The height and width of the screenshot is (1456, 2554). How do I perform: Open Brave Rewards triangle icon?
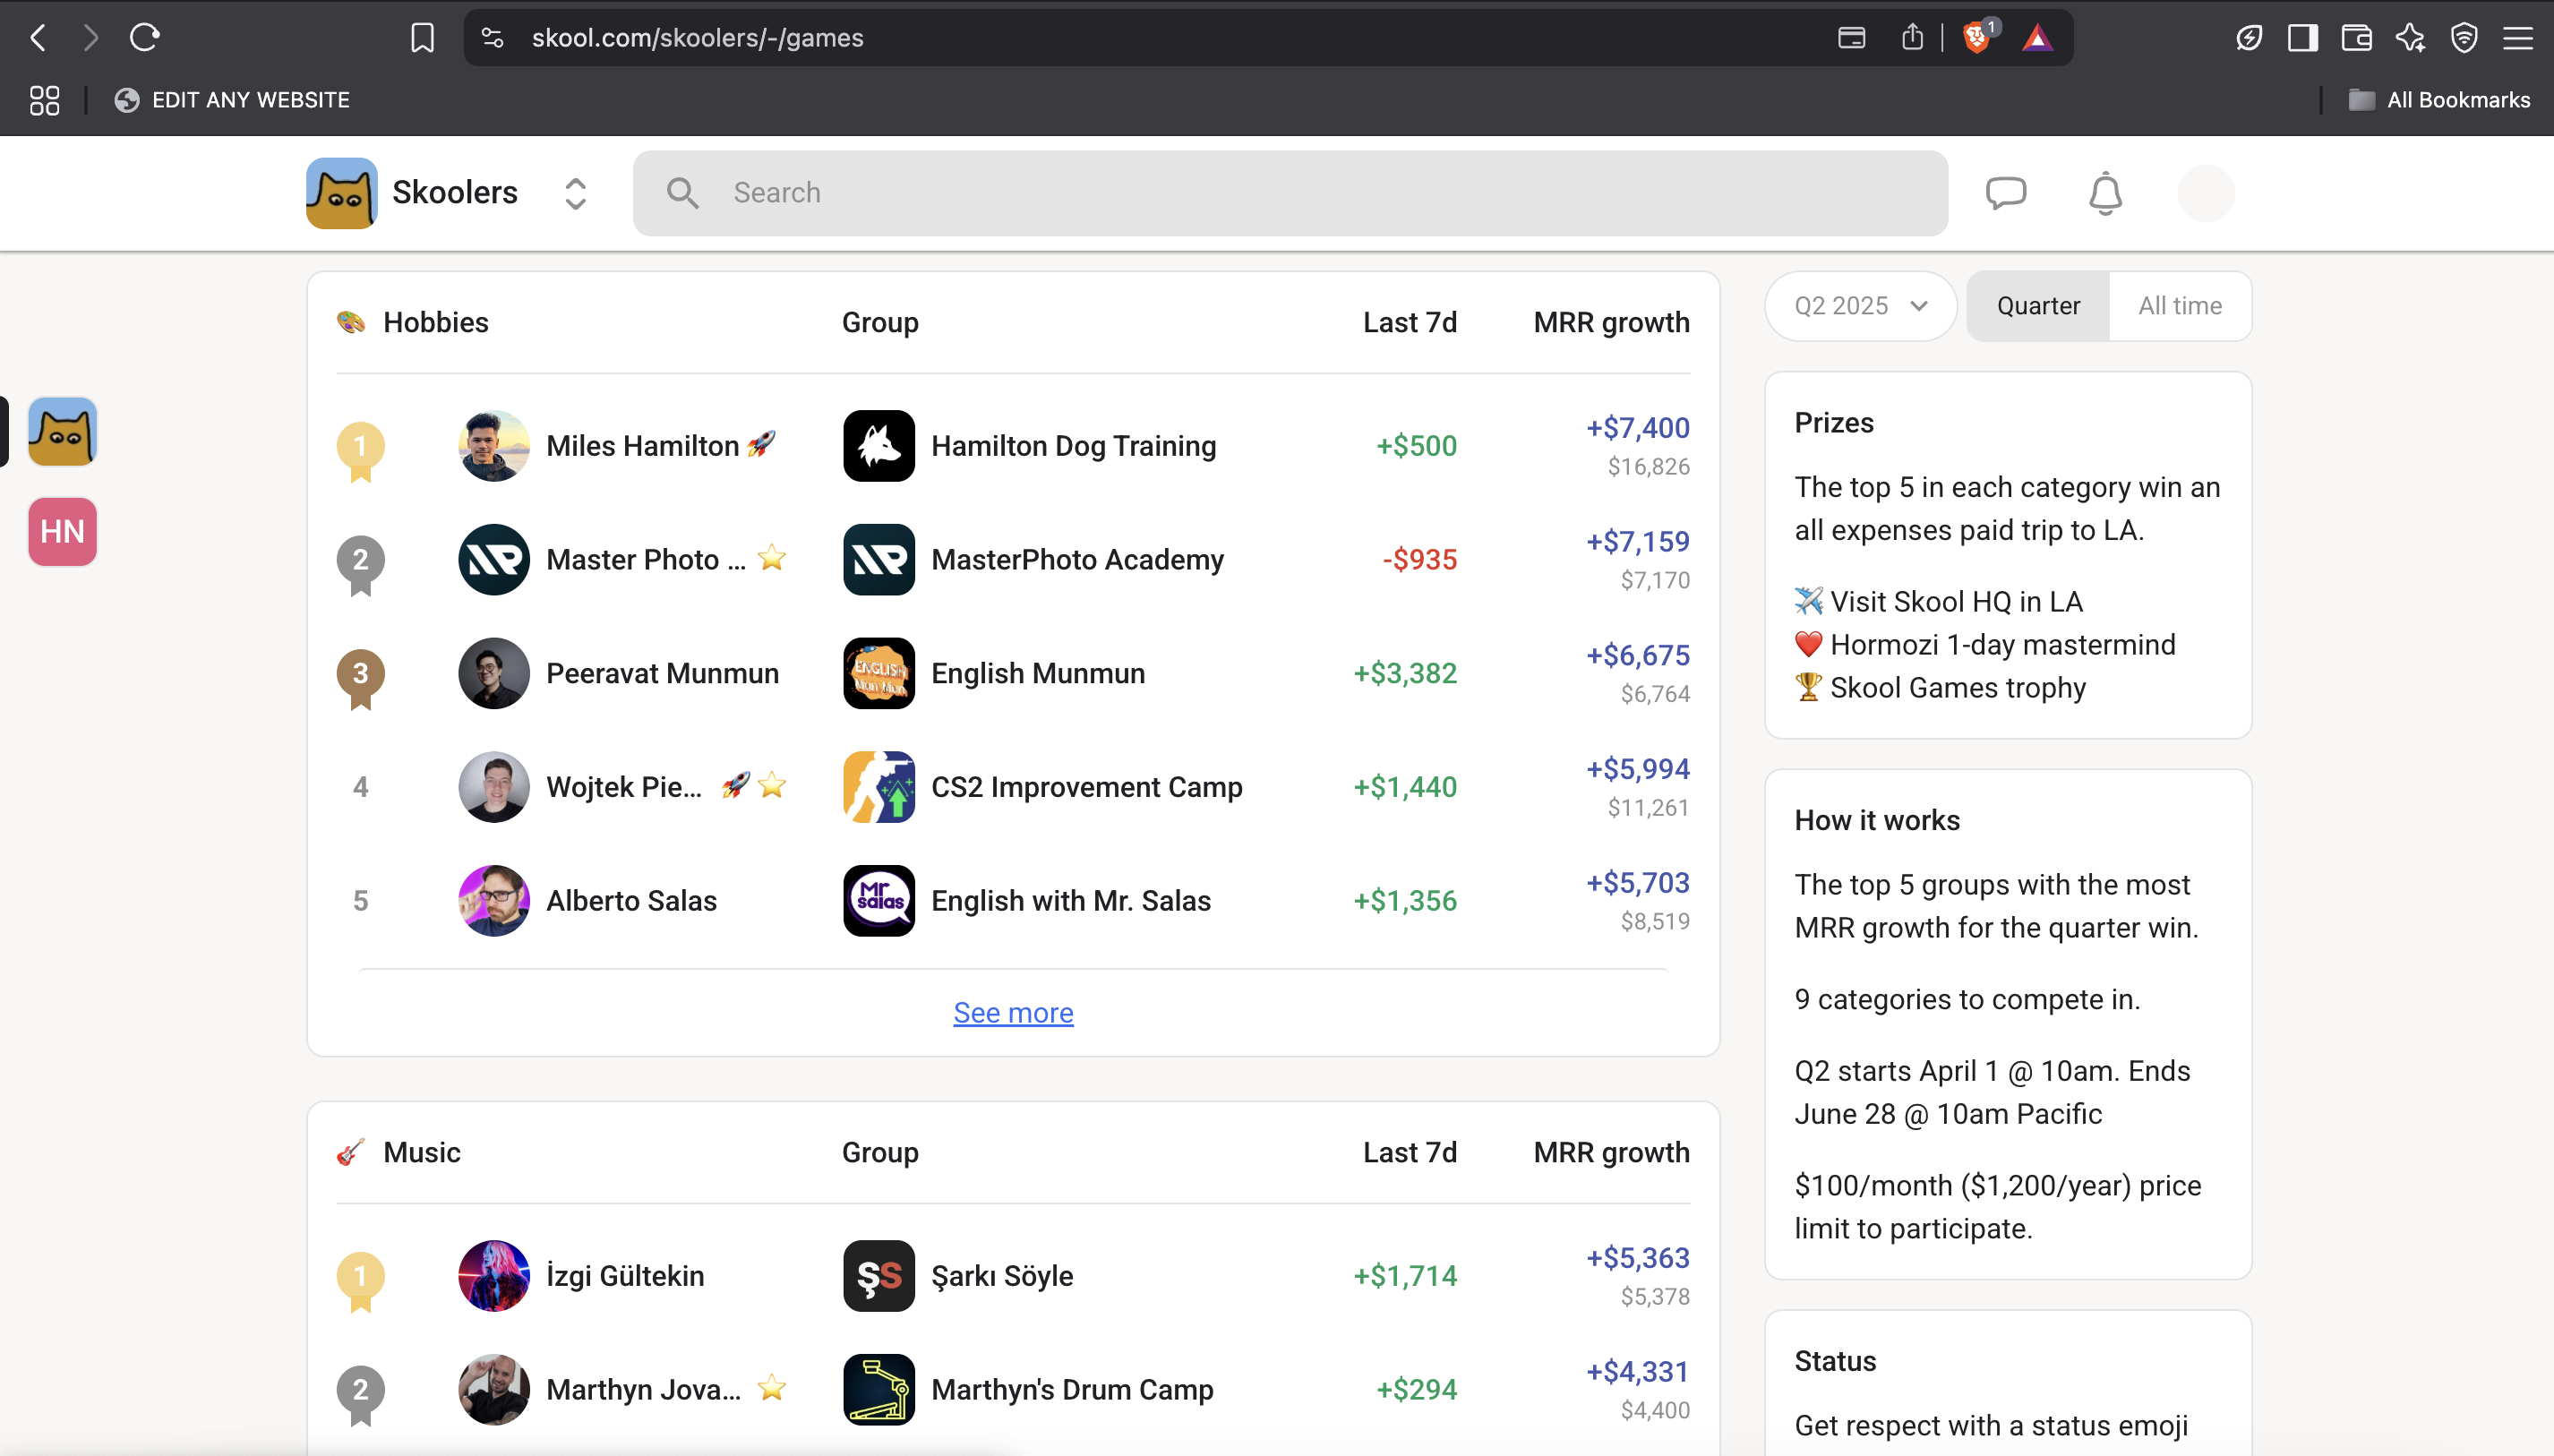(x=2037, y=38)
